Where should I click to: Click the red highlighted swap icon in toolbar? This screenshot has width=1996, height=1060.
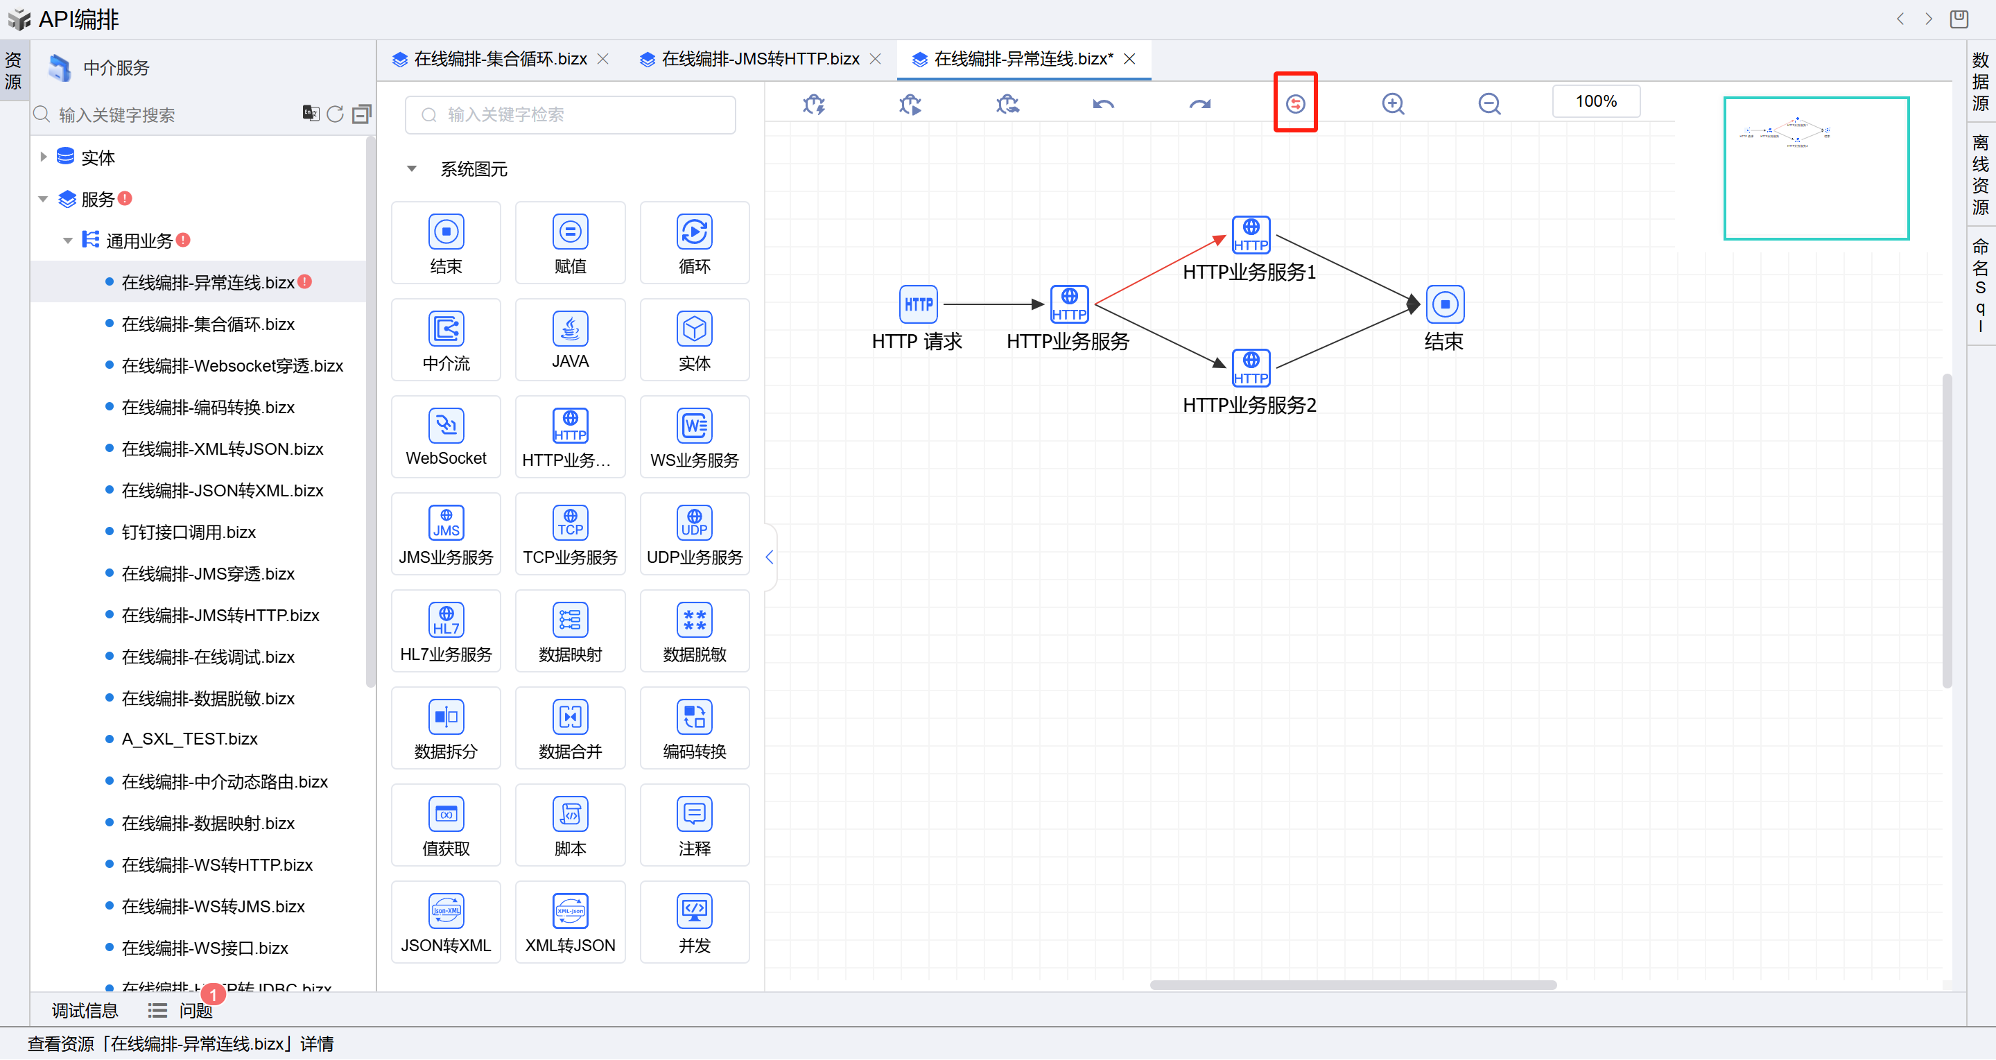point(1296,104)
